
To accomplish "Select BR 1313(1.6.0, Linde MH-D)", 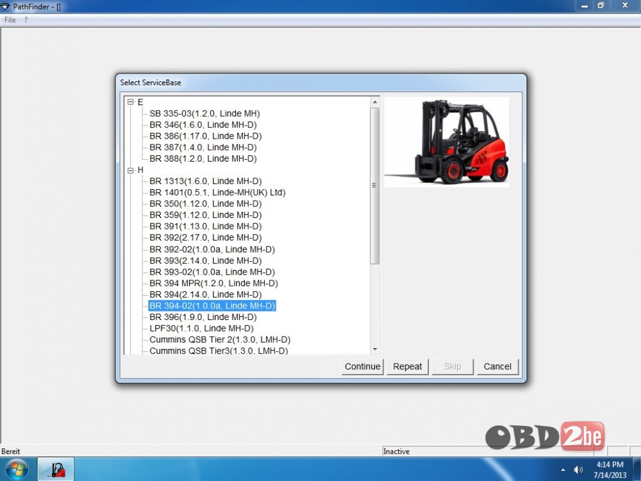I will point(205,181).
